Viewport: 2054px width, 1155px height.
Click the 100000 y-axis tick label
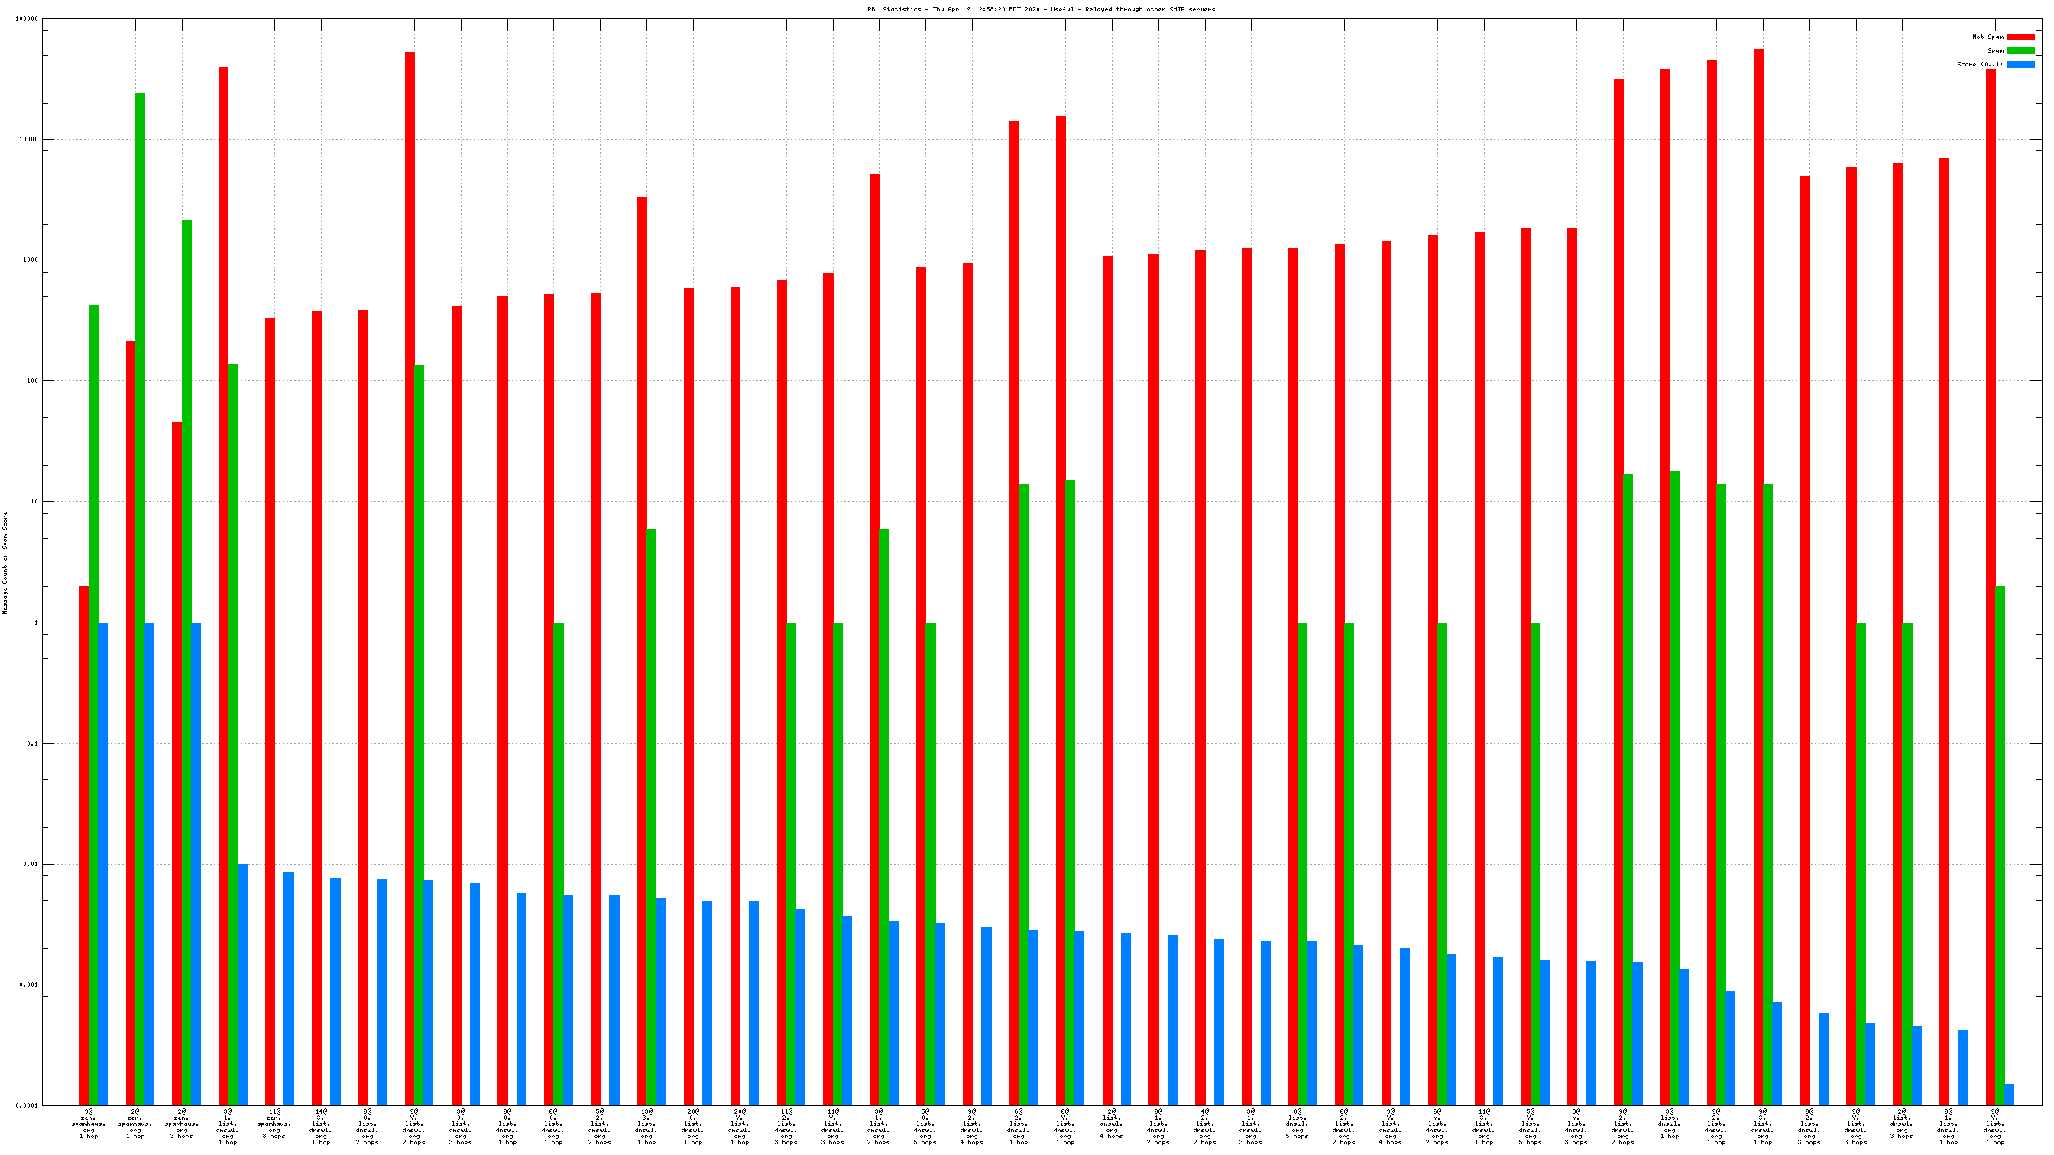[x=26, y=18]
